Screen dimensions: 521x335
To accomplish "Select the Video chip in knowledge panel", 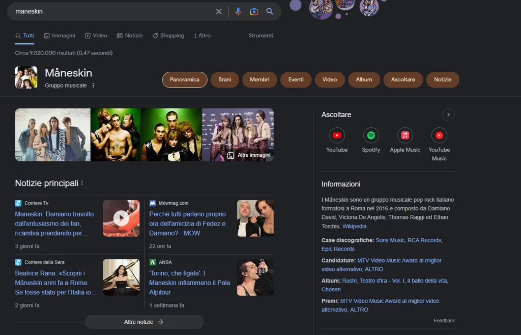I will pos(330,80).
